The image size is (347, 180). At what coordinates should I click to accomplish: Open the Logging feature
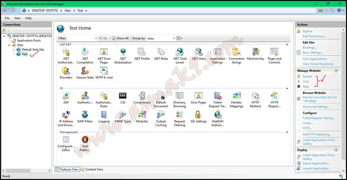click(104, 117)
